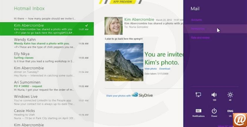The image size is (247, 127).
Task: Click the View photo link
Action: (x=151, y=69)
